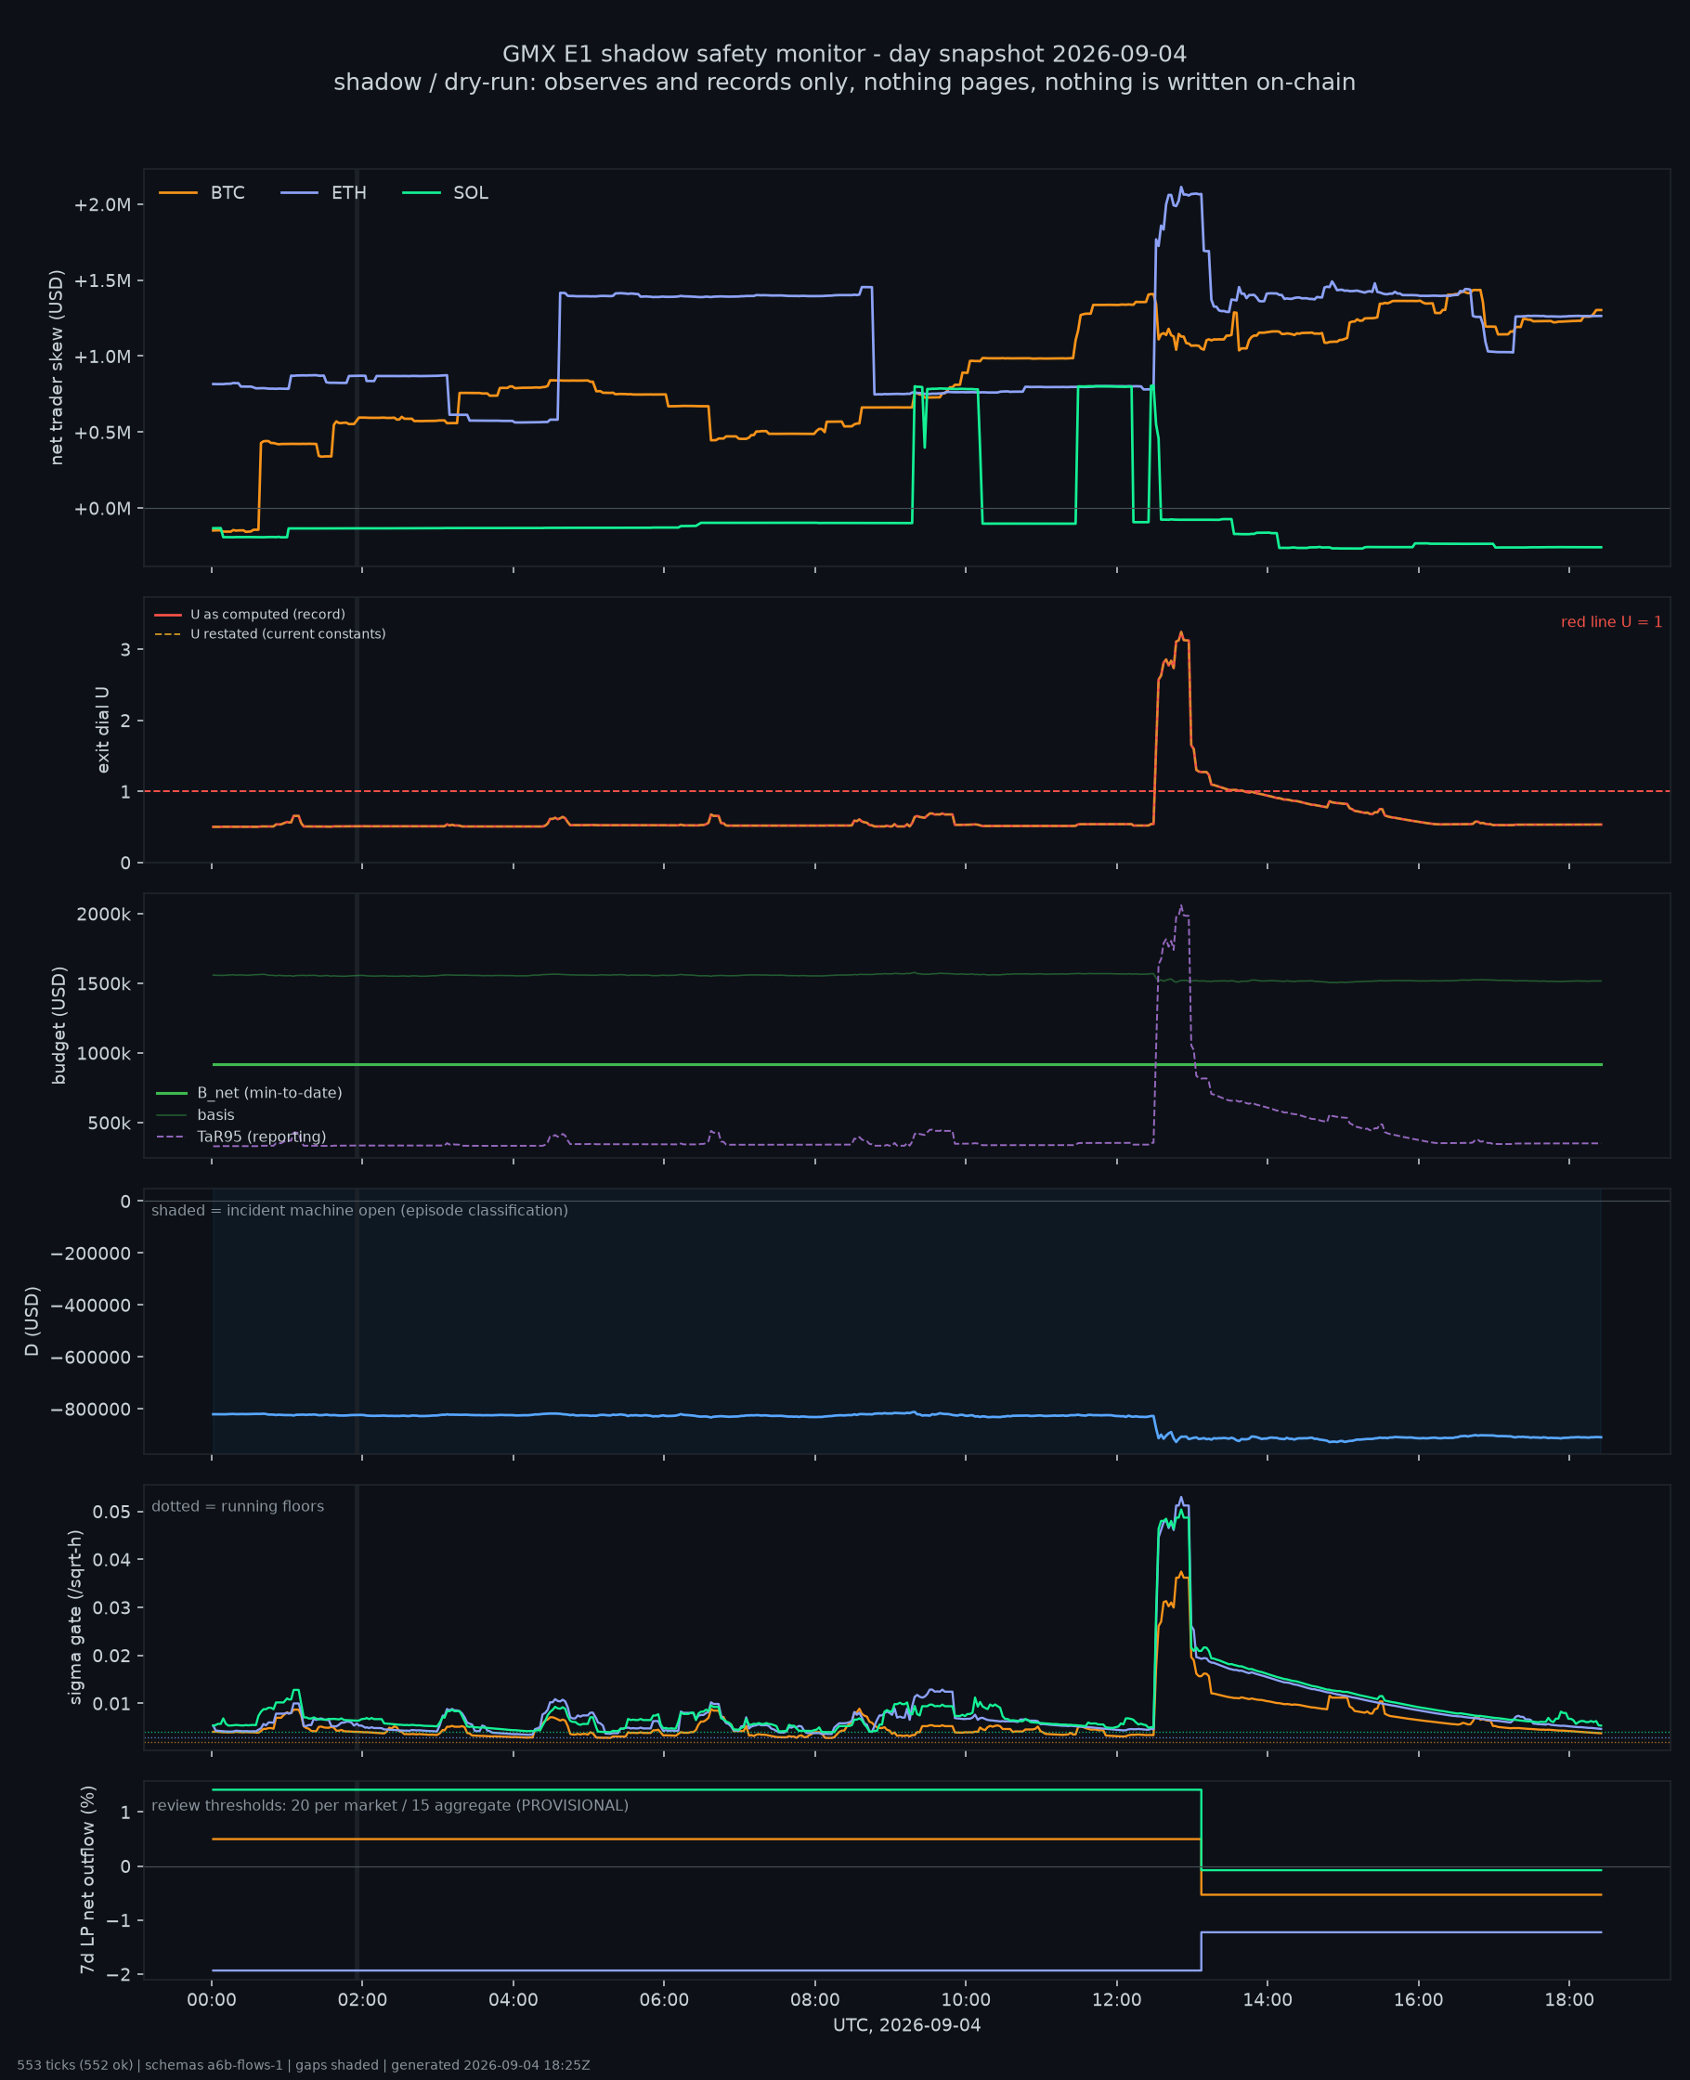Click the '+2.0M' skew axis tick
Viewport: 1690px width, 2080px height.
point(102,204)
